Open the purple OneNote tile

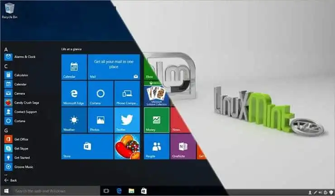[183, 146]
